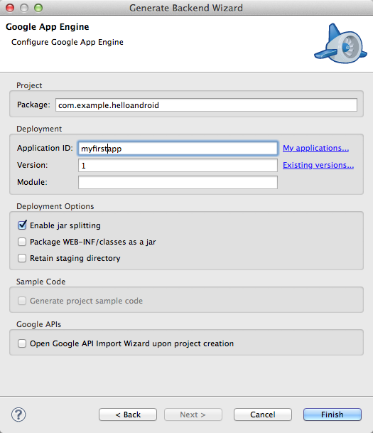
Task: Click the help question mark icon
Action: 18,415
